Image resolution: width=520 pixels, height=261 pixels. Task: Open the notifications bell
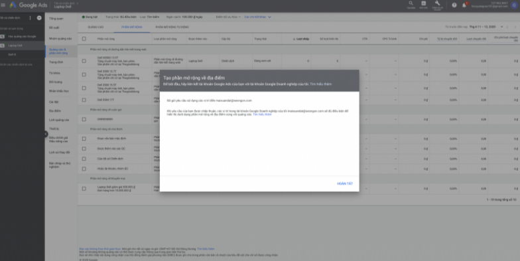click(x=464, y=5)
